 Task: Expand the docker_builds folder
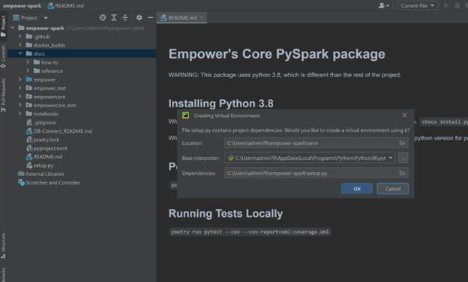(x=20, y=45)
